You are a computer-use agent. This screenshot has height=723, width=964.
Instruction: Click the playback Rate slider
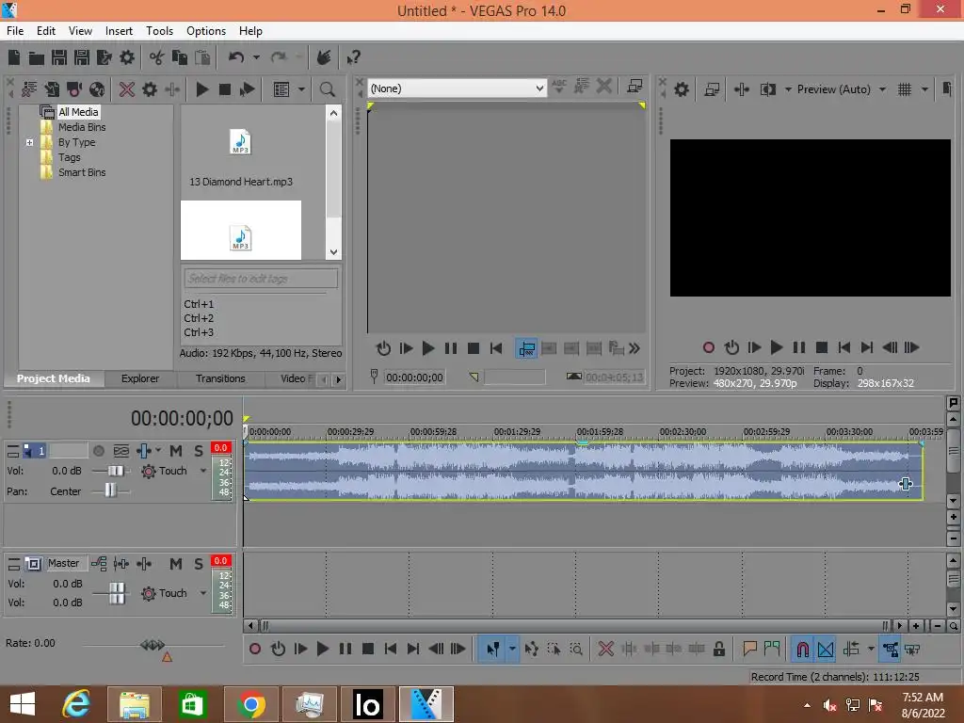(x=153, y=645)
